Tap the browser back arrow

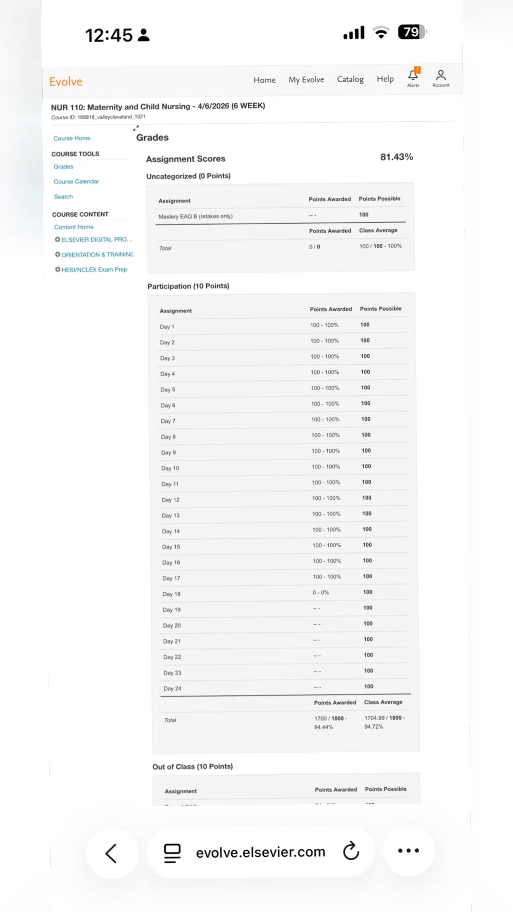(111, 853)
